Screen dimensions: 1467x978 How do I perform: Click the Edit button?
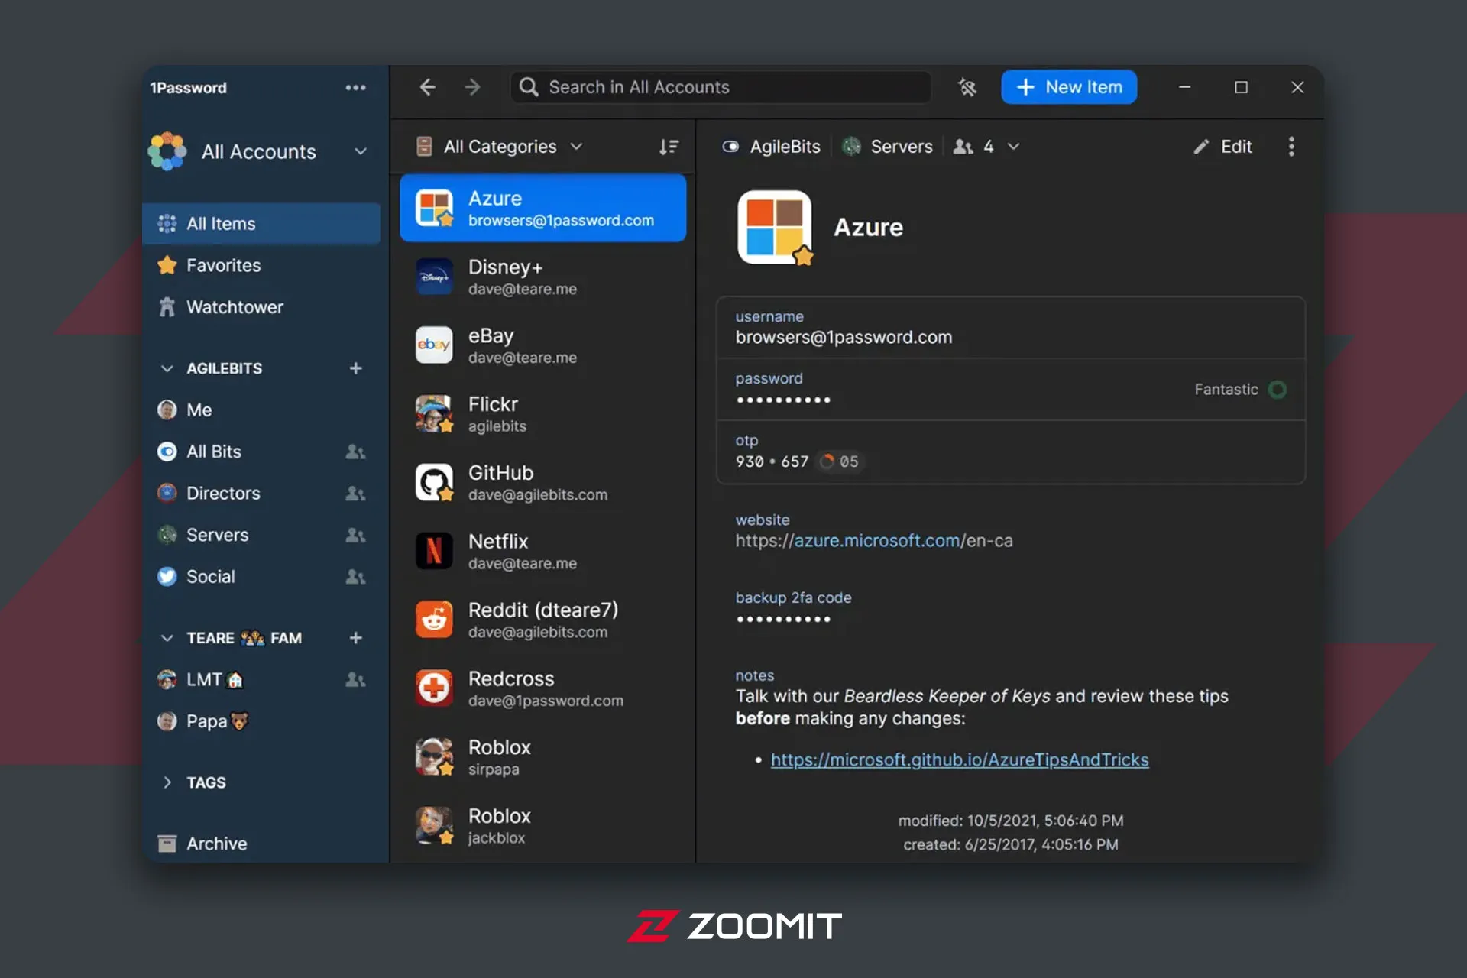(1222, 147)
